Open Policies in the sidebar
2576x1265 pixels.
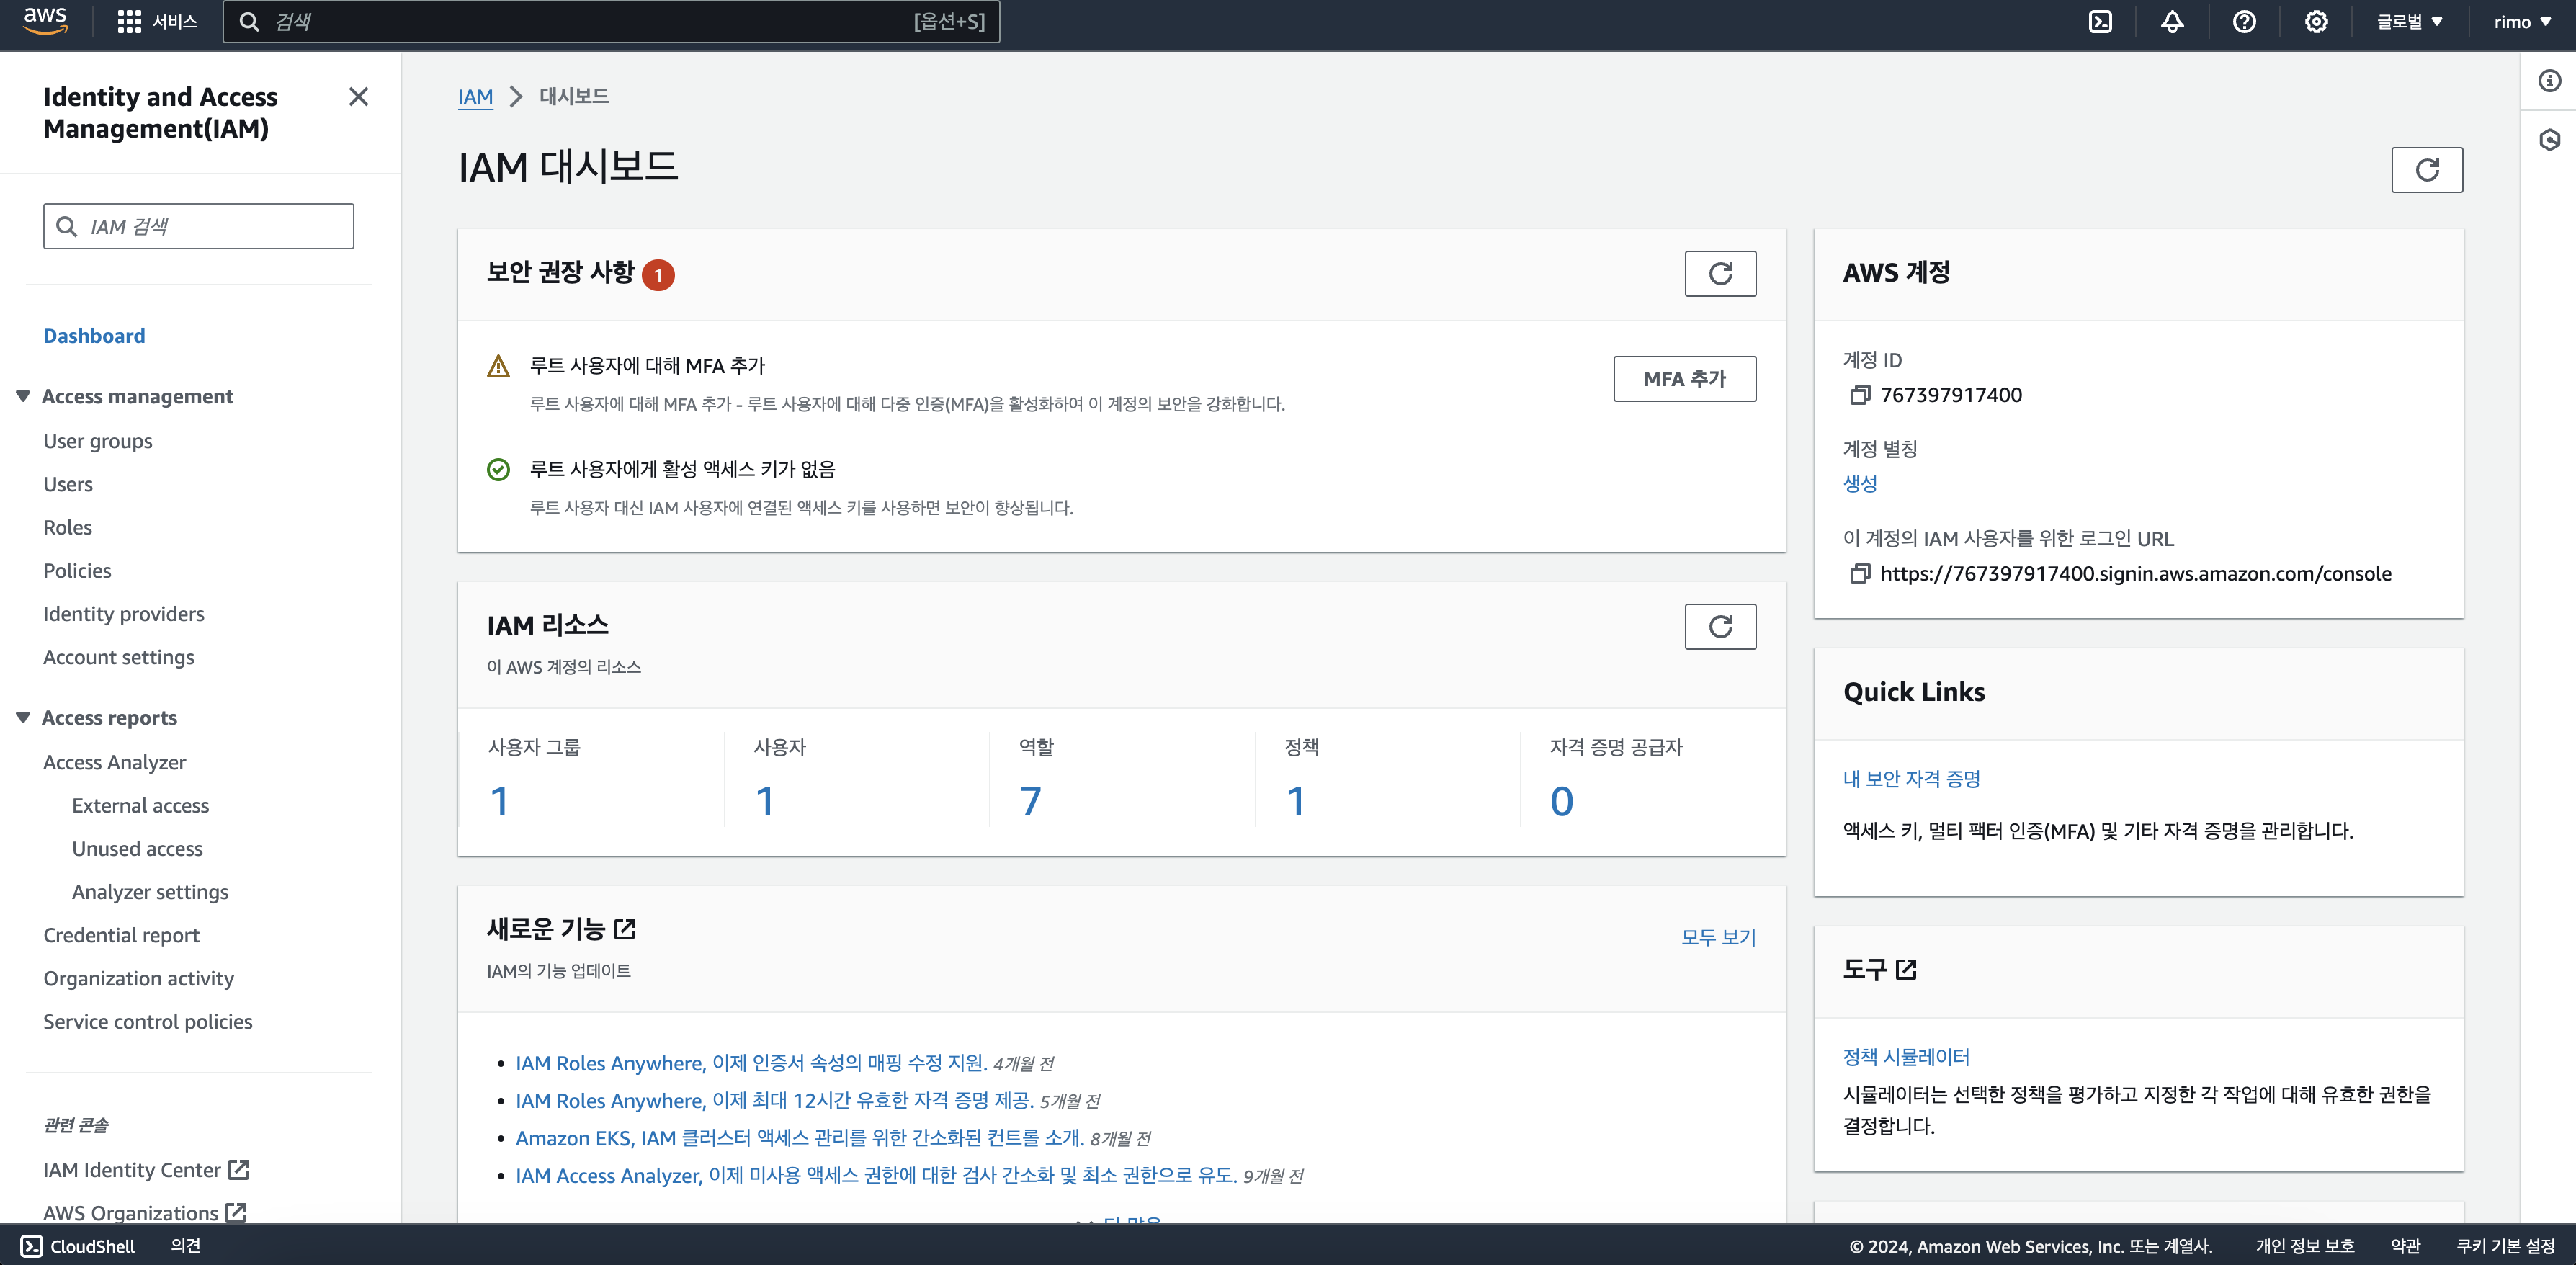point(77,571)
